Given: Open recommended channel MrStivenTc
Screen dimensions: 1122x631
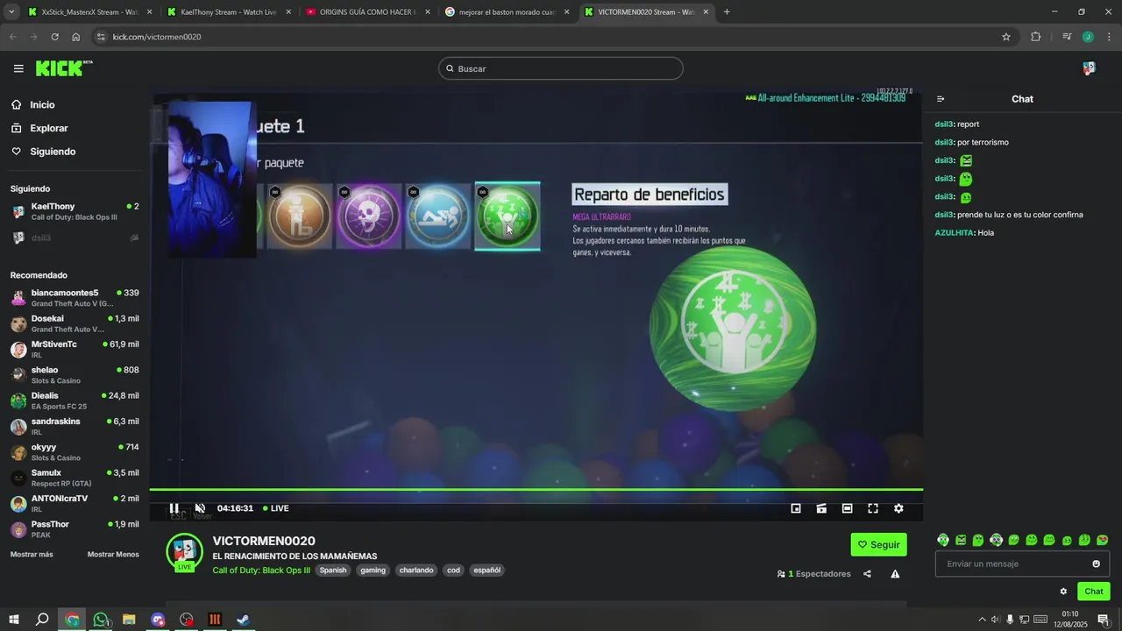Looking at the screenshot, I should click(x=75, y=350).
